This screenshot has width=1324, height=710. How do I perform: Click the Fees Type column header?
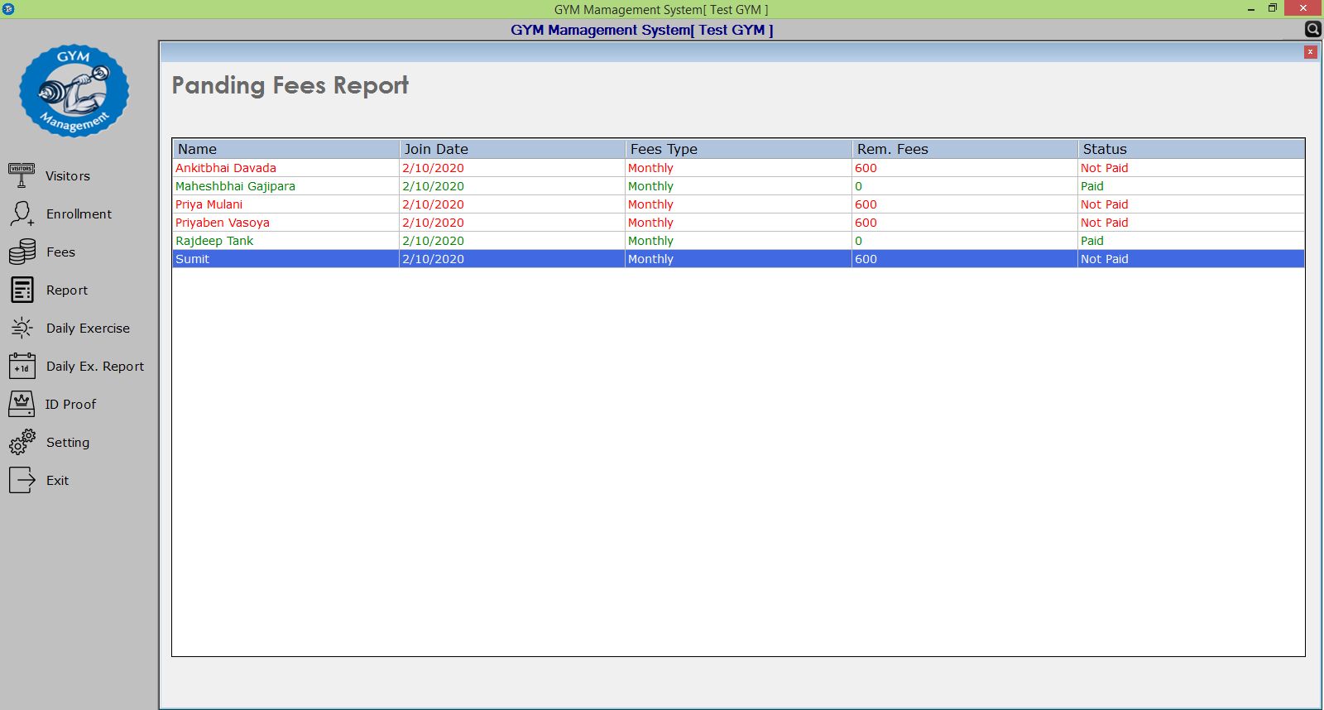(x=738, y=149)
